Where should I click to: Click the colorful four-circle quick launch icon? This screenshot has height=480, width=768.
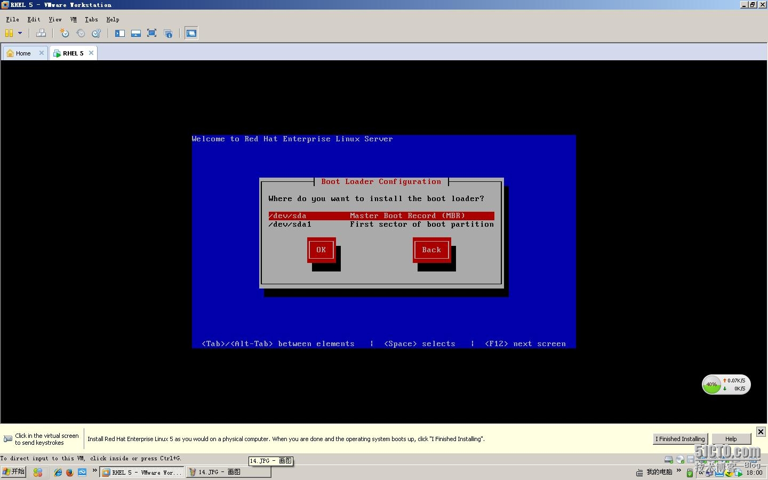(x=37, y=472)
